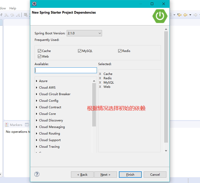Screen dimensions: 200x183
Task: Expand the Cloud Support category
Action: (x=37, y=140)
